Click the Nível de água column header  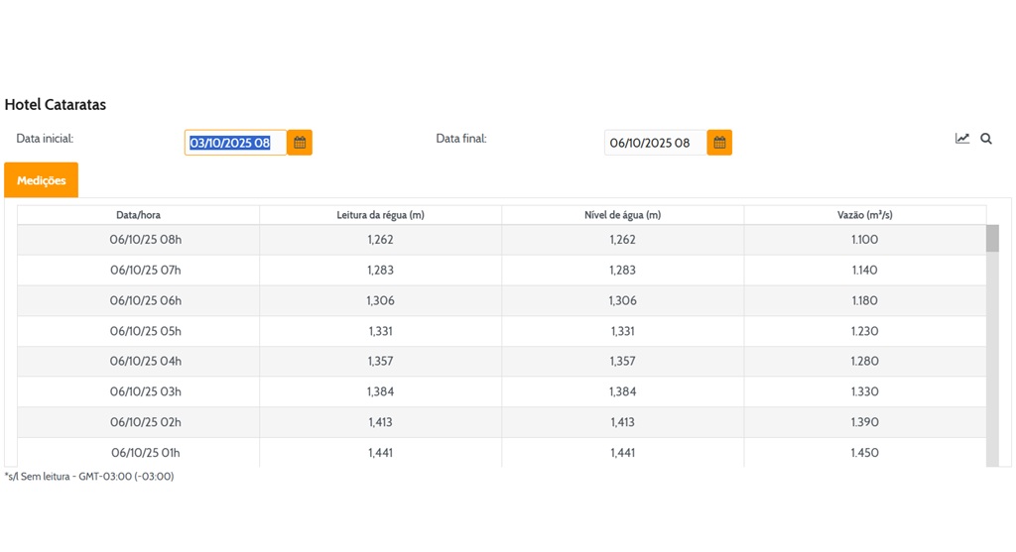pos(622,215)
